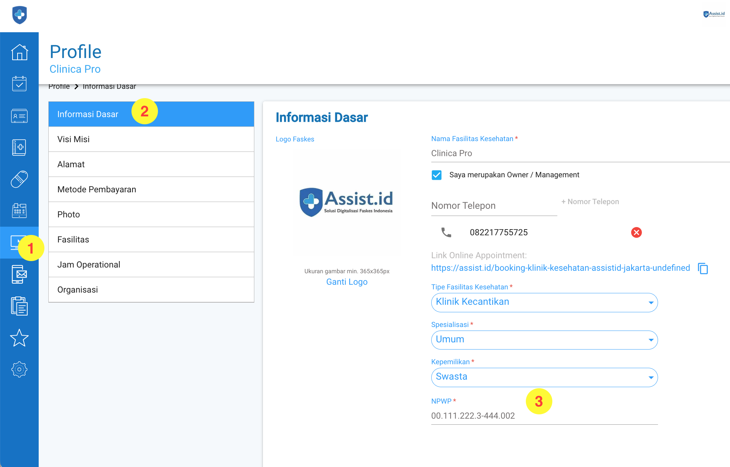Open the mobile message sidebar icon
Screen dimensions: 730x467
tap(19, 274)
